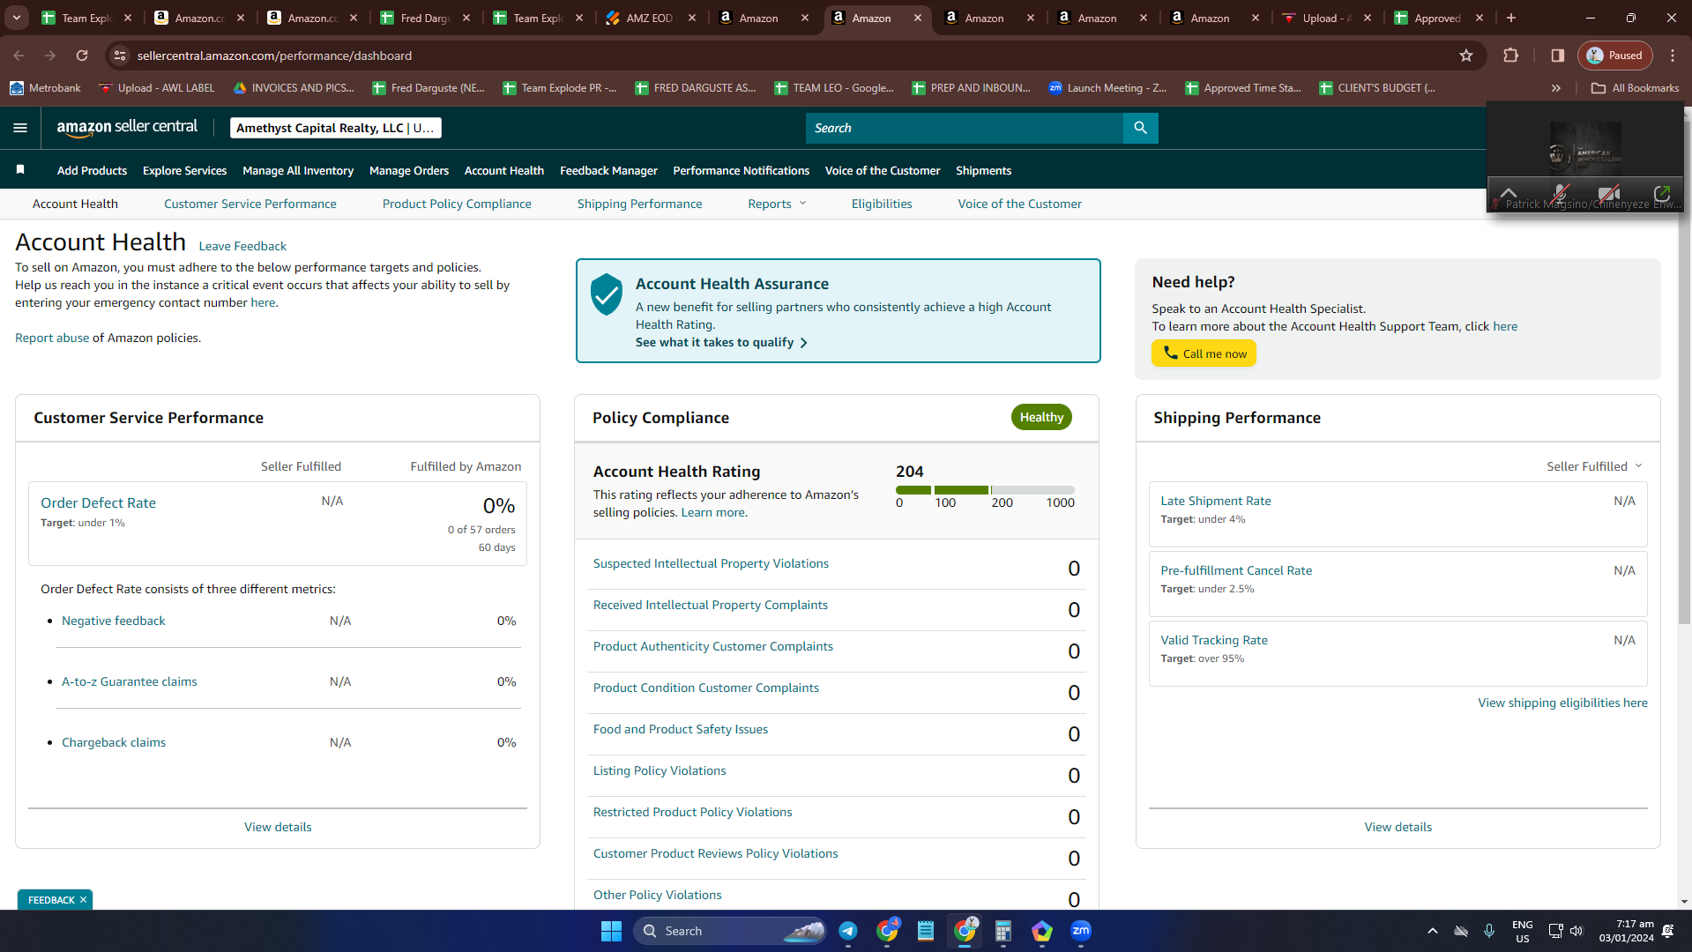Click the Report abuse link
The image size is (1692, 952).
pos(52,338)
